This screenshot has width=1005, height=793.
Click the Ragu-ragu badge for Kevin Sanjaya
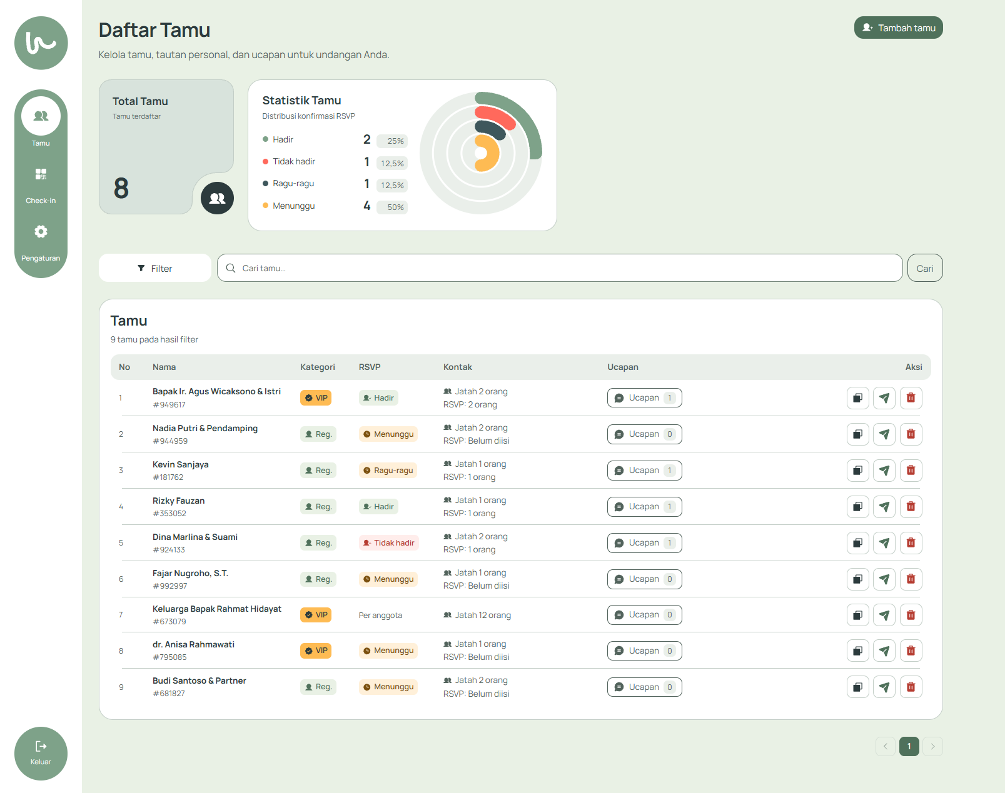(388, 471)
